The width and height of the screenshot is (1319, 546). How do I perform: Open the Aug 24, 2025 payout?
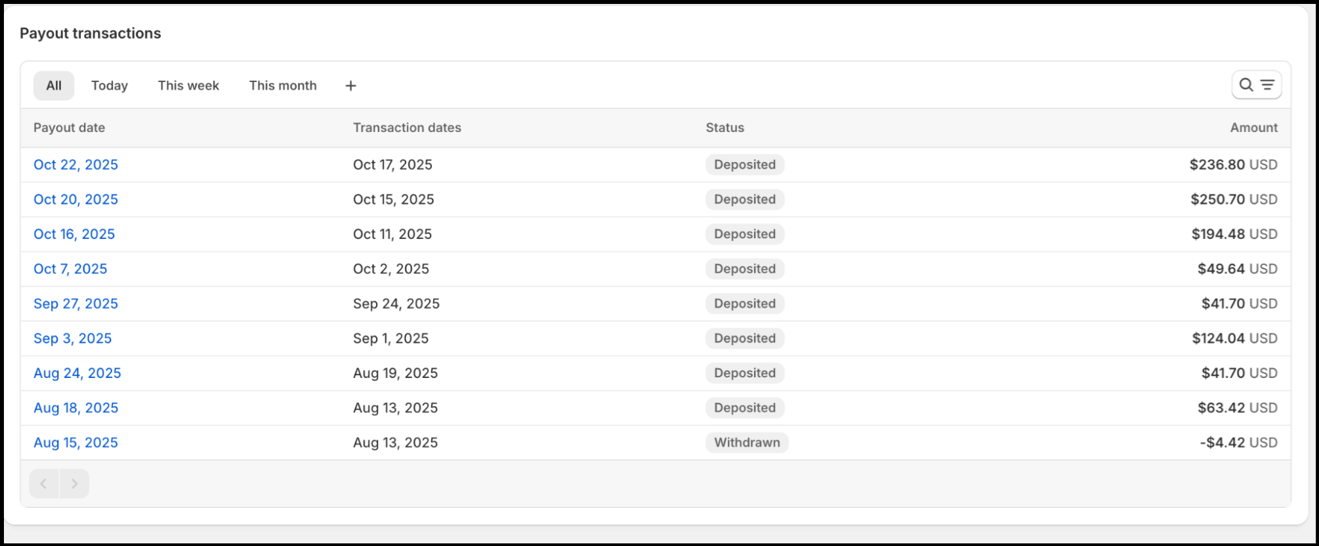click(77, 373)
